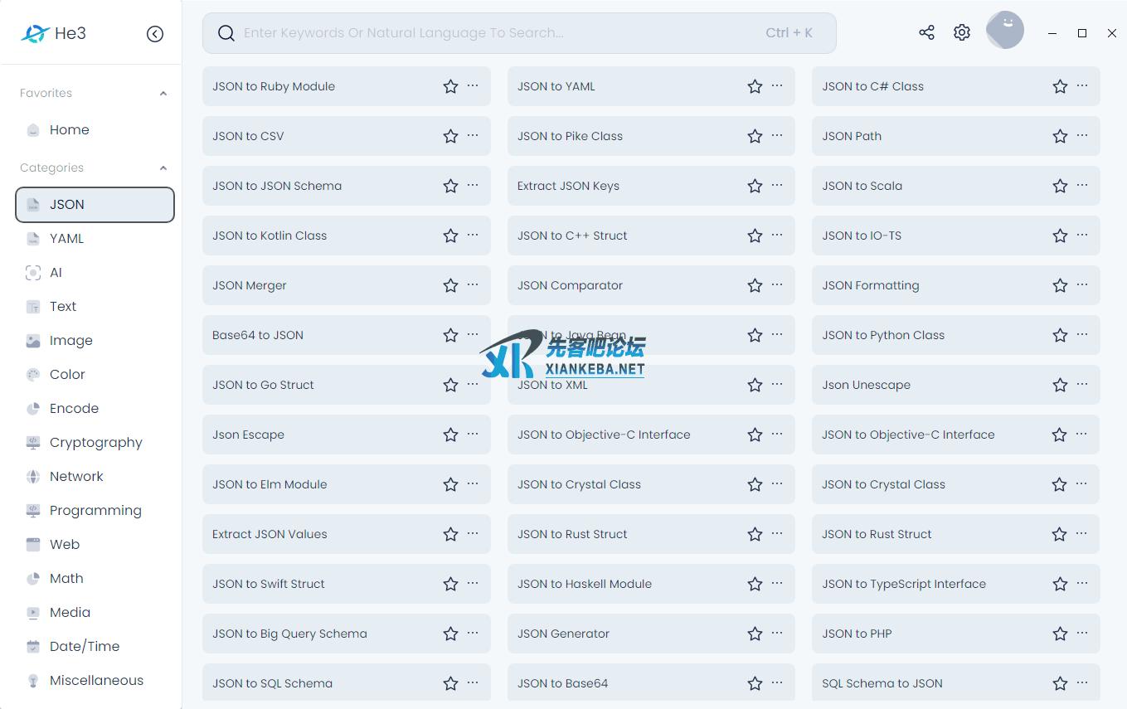Toggle favorite star for JSON Merger
Screen dimensions: 1127x709
point(450,285)
